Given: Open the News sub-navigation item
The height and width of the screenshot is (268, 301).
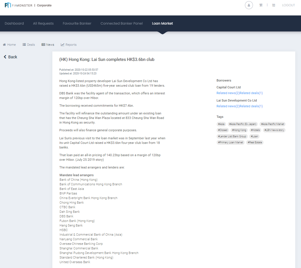Looking at the screenshot, I should click(48, 45).
